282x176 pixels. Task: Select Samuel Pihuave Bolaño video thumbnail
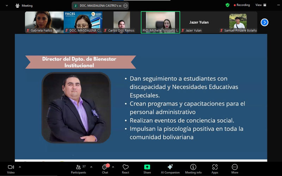[x=238, y=22]
